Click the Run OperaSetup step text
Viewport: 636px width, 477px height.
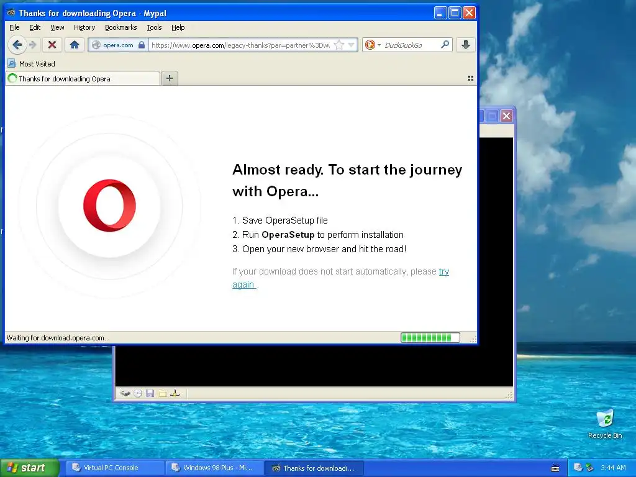click(318, 234)
